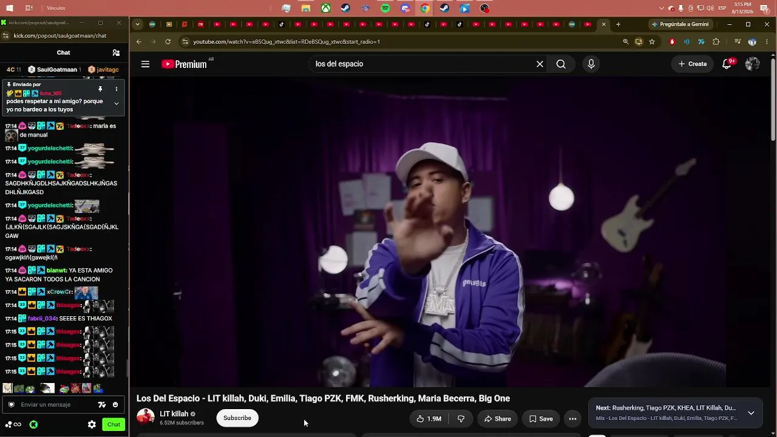Click the SaulGoatmaan username in chat leaderboard
The image size is (777, 437).
(57, 70)
